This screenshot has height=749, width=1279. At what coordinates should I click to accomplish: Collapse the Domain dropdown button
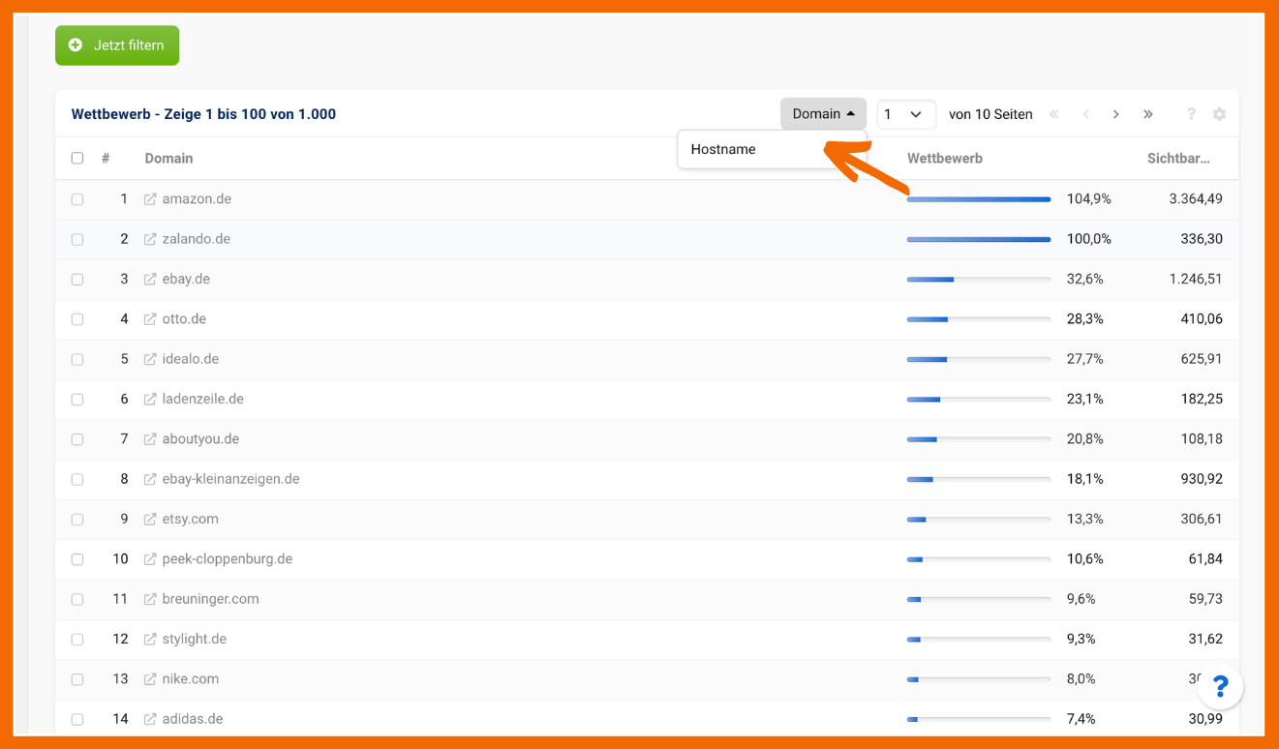click(x=823, y=114)
